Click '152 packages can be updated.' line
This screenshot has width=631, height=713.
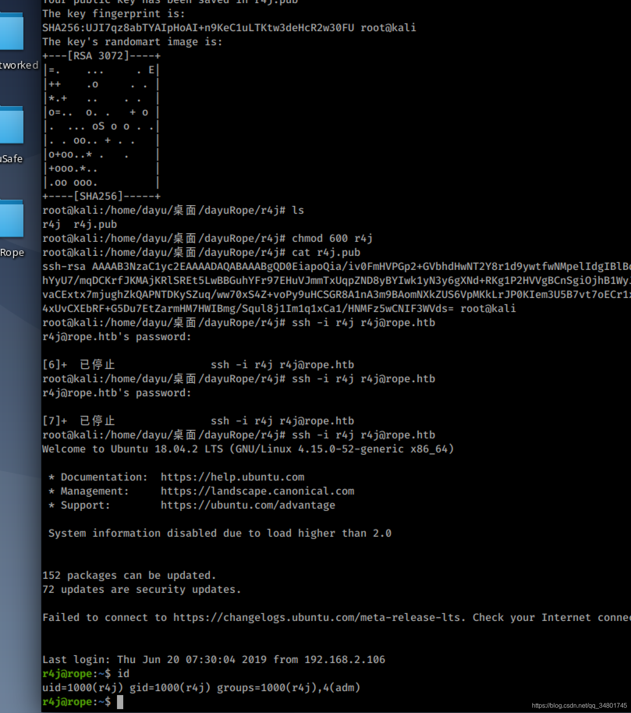click(x=129, y=575)
